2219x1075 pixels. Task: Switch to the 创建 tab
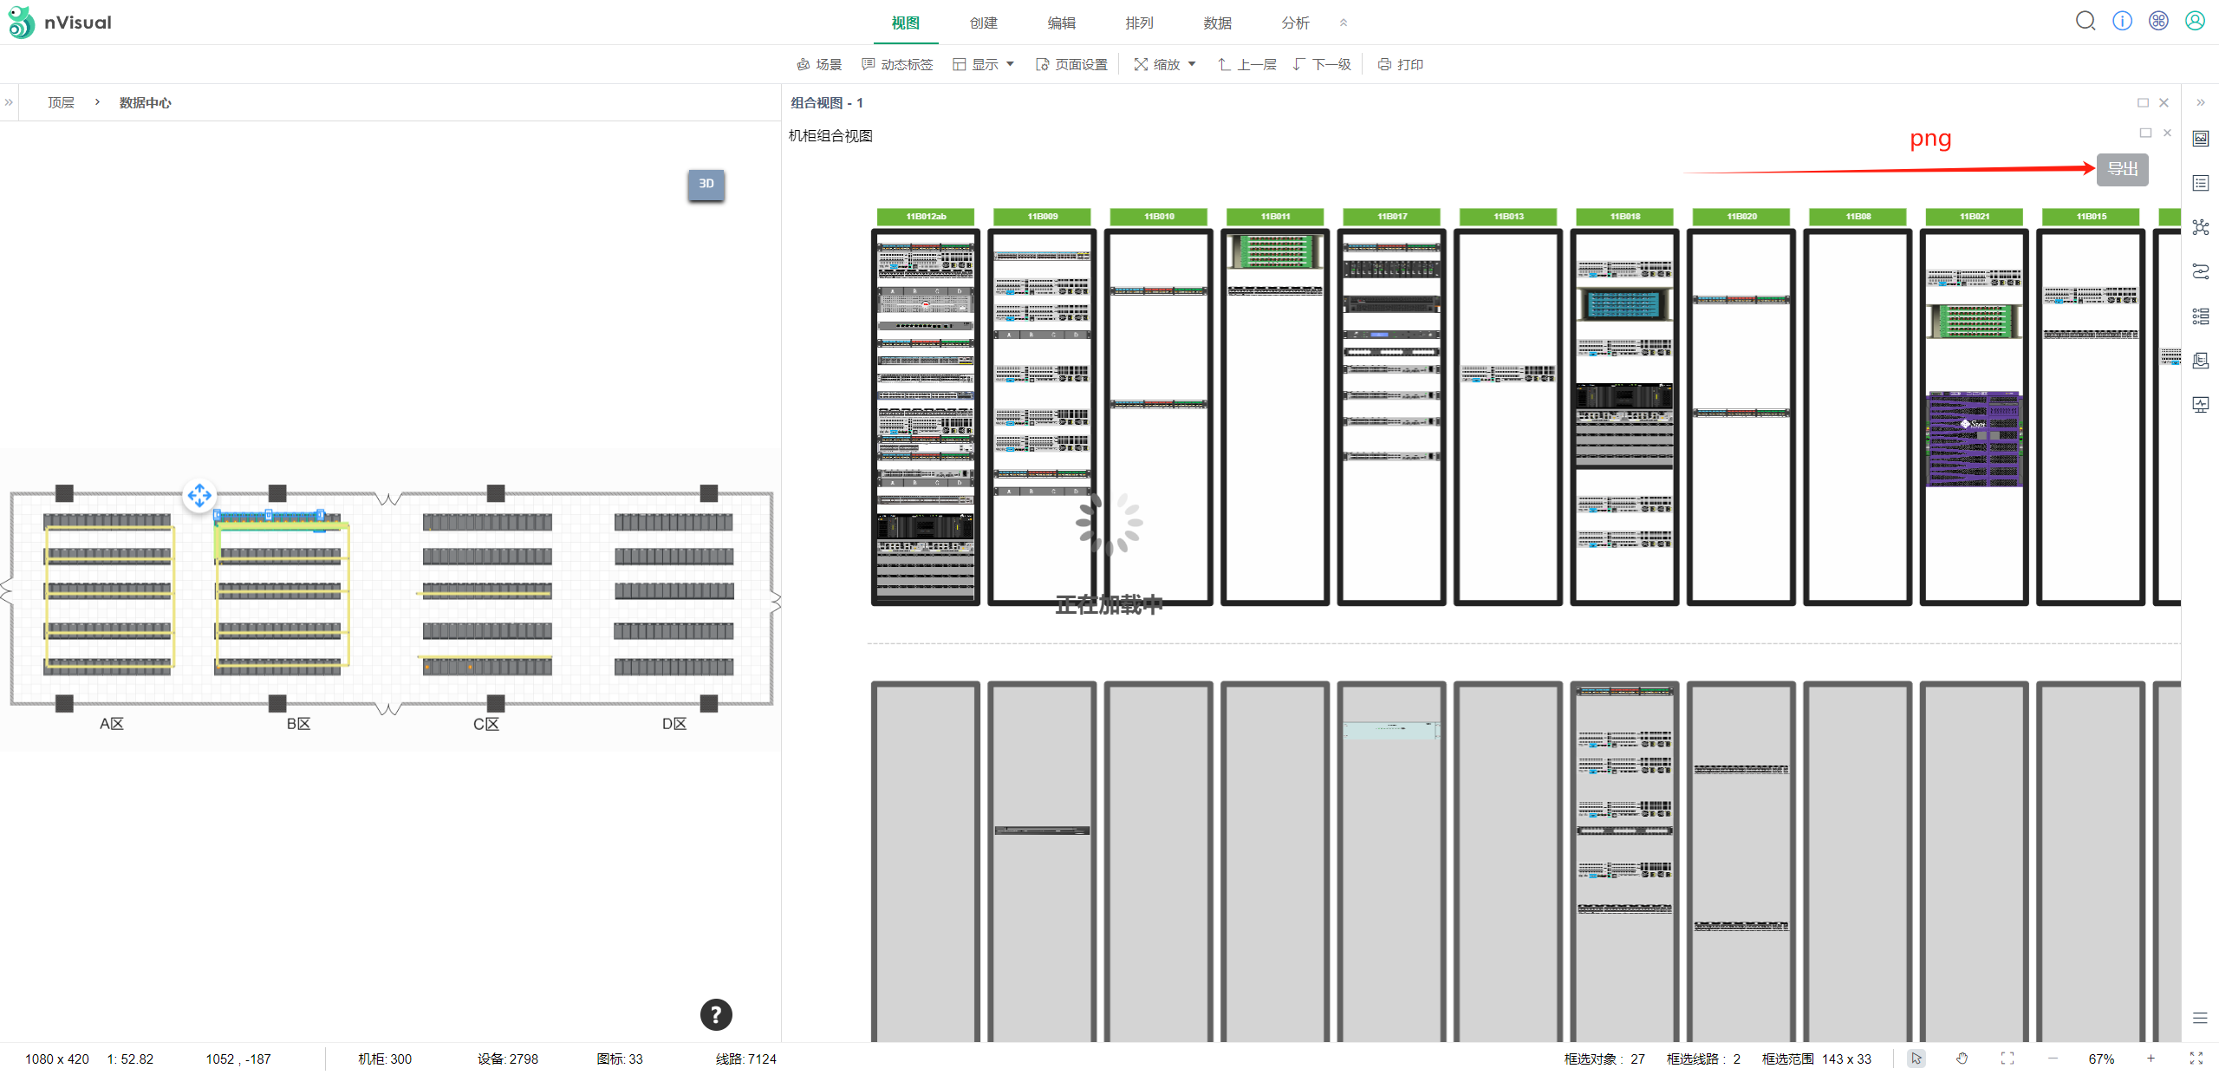click(983, 23)
